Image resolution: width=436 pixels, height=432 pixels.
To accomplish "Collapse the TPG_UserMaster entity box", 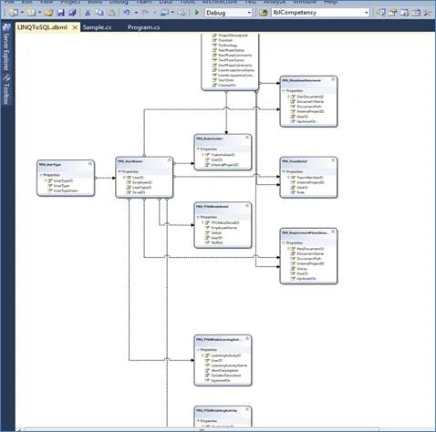I will click(170, 160).
